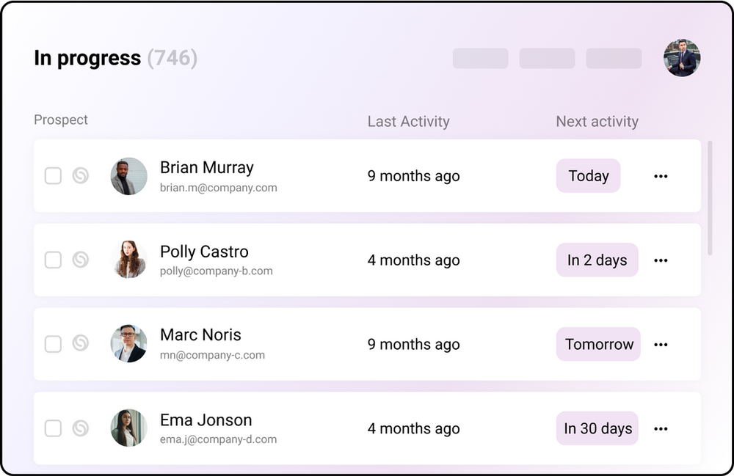Click the Next activity column header
The image size is (734, 476).
[597, 122]
